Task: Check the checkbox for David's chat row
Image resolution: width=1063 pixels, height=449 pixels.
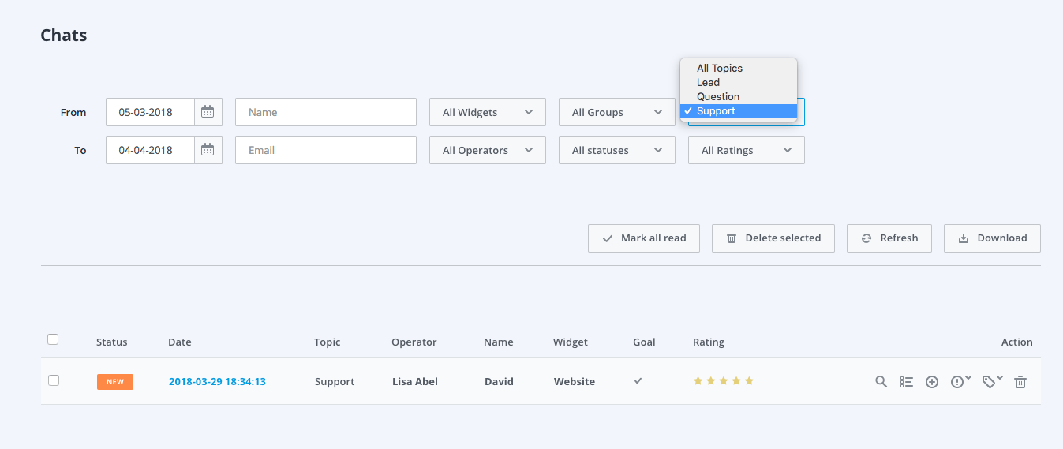Action: click(x=54, y=380)
